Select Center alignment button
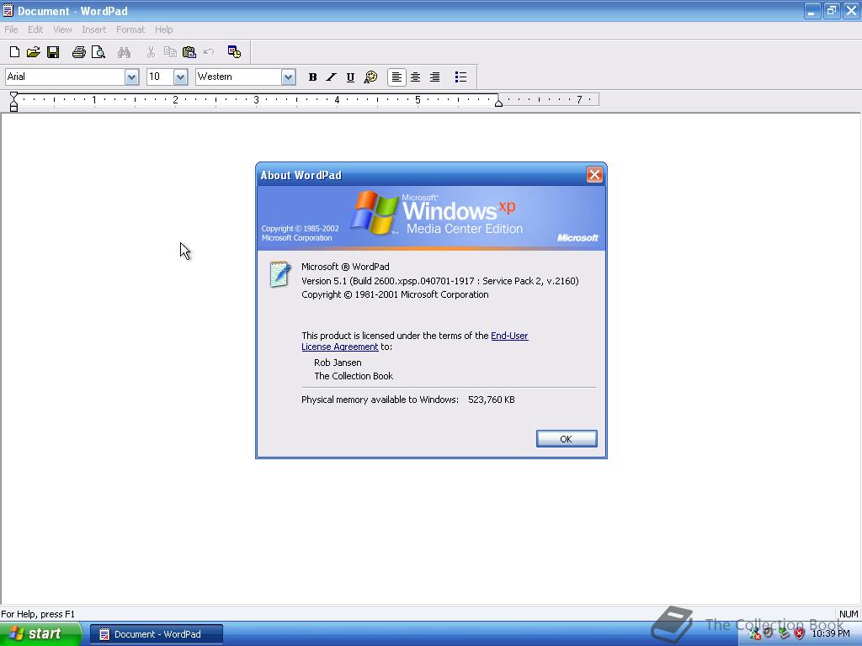862x646 pixels. (x=416, y=77)
